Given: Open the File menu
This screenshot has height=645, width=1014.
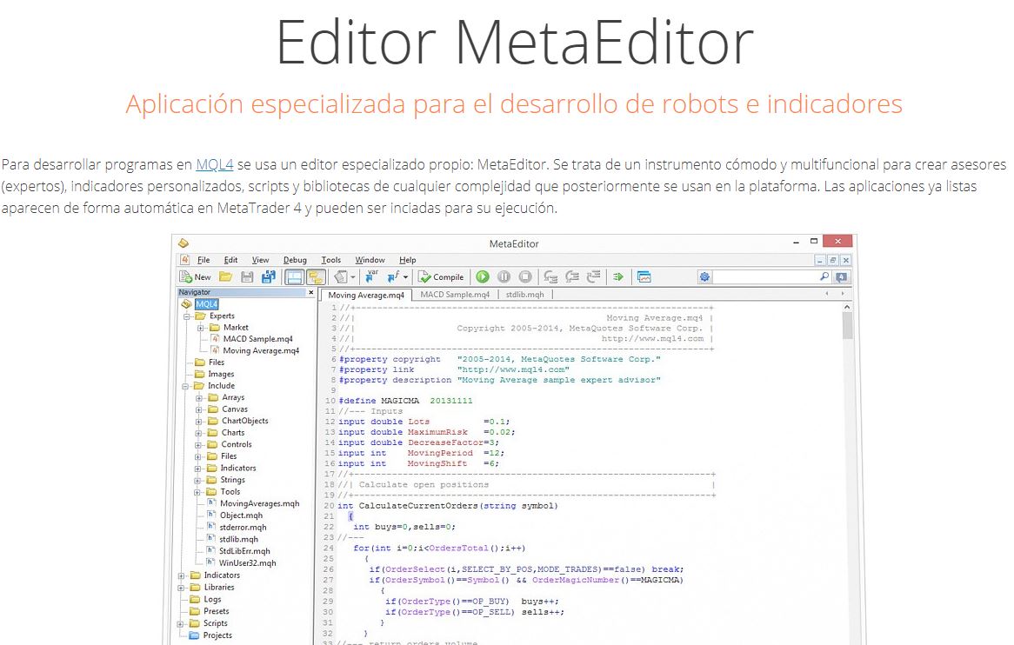Looking at the screenshot, I should (x=203, y=260).
